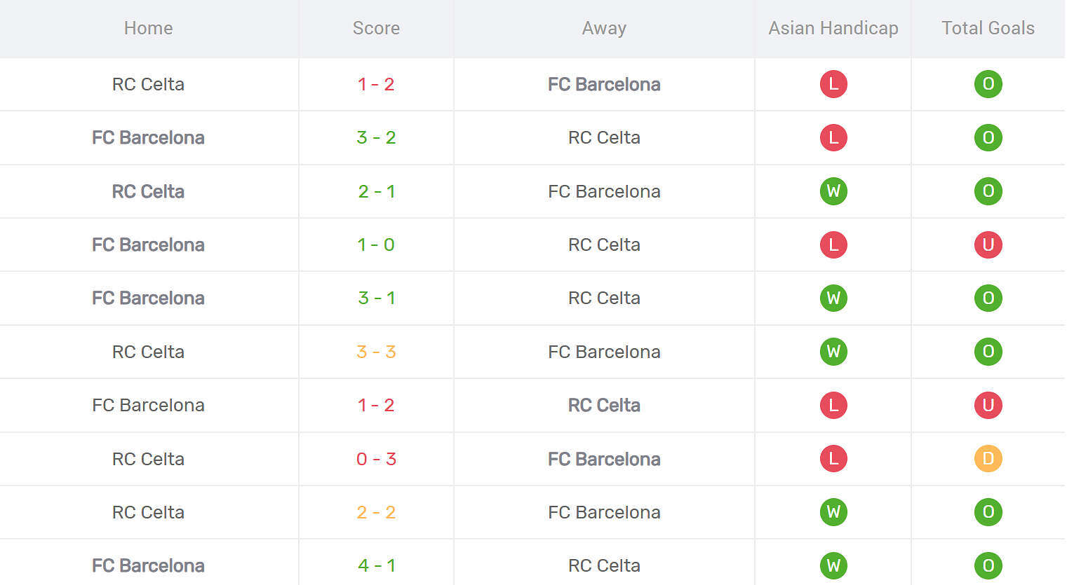Click the Asian Handicap L badge for the 3 - 2 match
Screen dimensions: 1067x585
833,137
